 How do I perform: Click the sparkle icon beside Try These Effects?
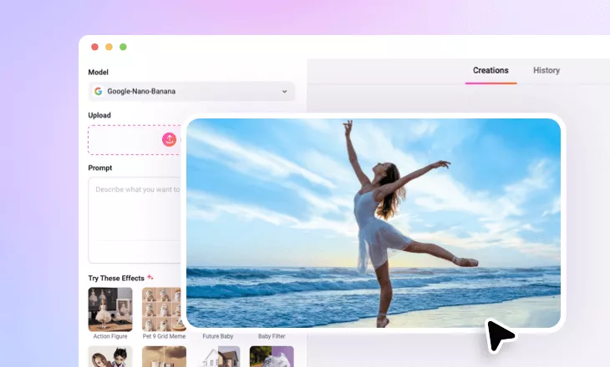(x=150, y=277)
